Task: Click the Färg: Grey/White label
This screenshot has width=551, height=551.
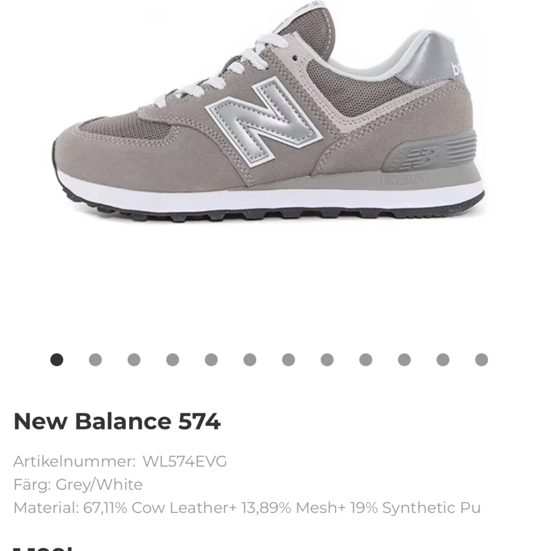Action: click(x=78, y=484)
